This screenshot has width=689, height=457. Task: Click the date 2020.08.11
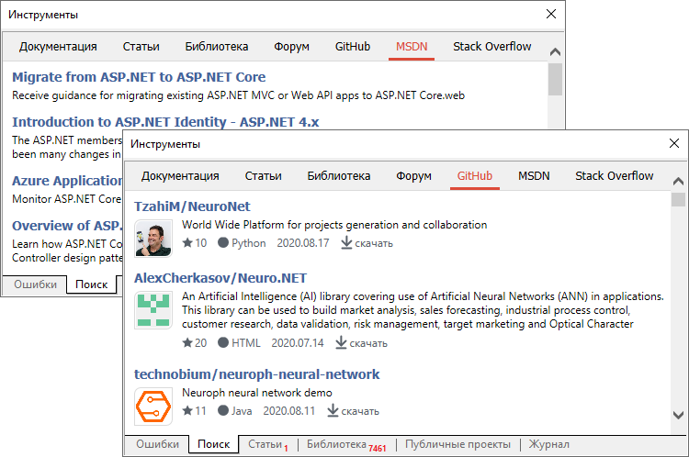tap(289, 411)
